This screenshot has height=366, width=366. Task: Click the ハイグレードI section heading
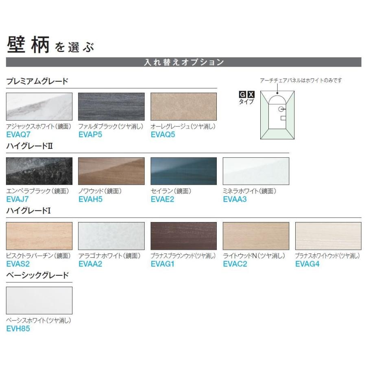coord(28,211)
